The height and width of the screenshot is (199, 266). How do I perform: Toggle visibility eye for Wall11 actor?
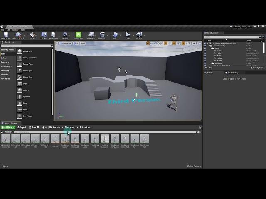point(205,61)
